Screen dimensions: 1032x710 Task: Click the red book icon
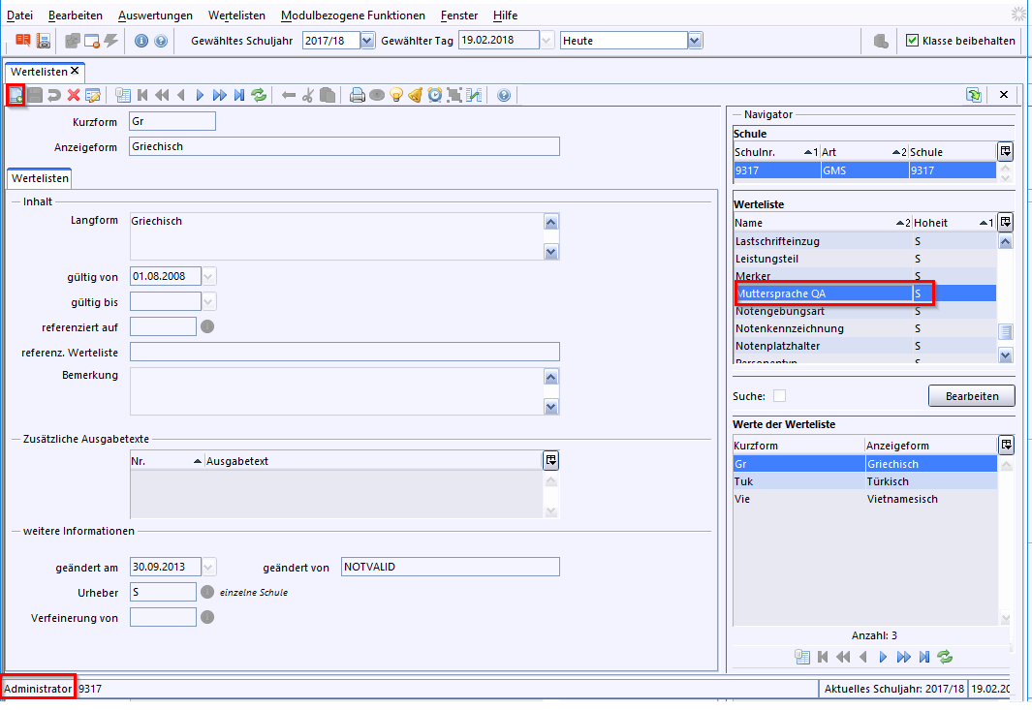(x=23, y=41)
